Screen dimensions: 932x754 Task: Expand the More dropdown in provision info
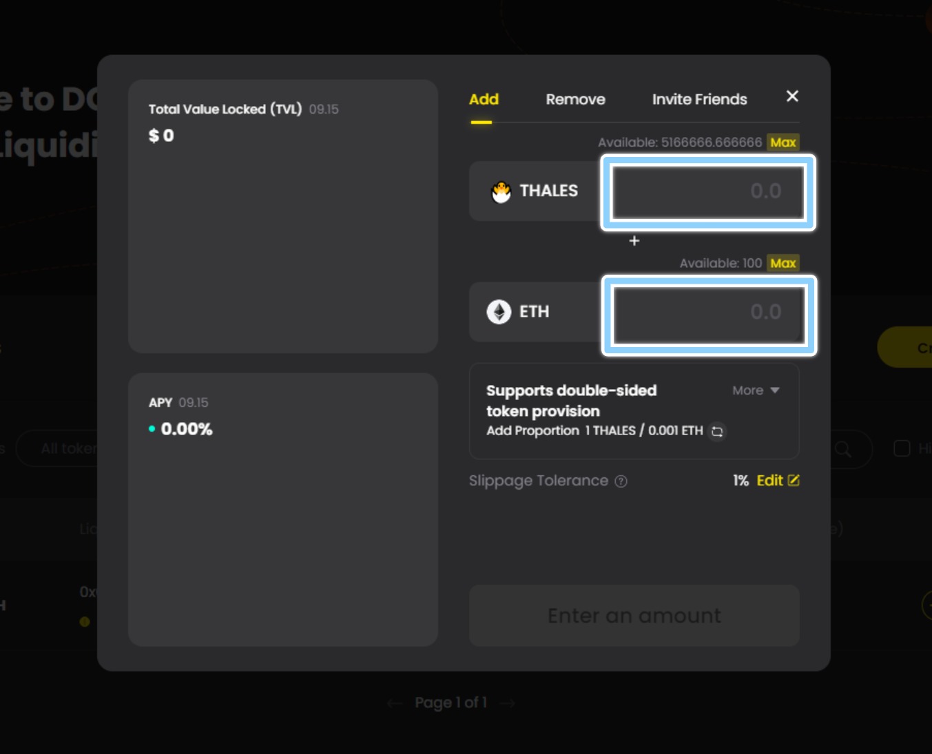(756, 390)
